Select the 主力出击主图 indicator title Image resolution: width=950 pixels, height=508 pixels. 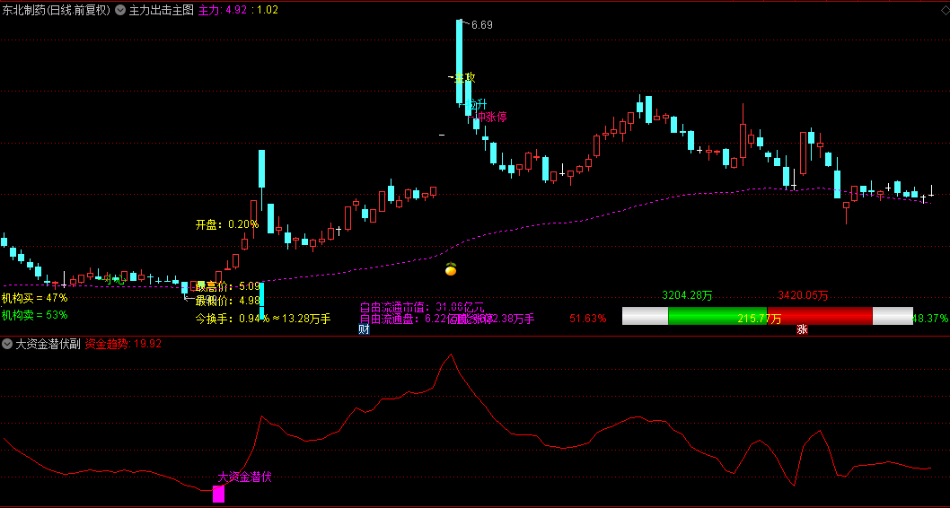point(161,10)
